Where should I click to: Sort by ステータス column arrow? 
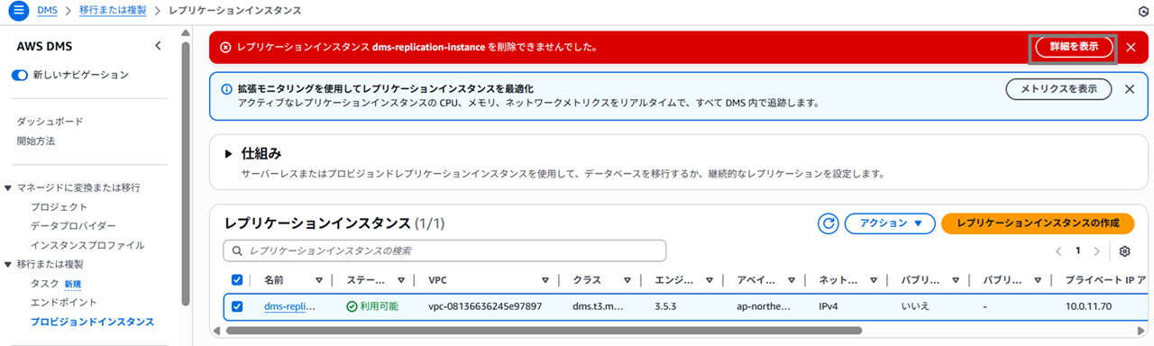(x=401, y=280)
